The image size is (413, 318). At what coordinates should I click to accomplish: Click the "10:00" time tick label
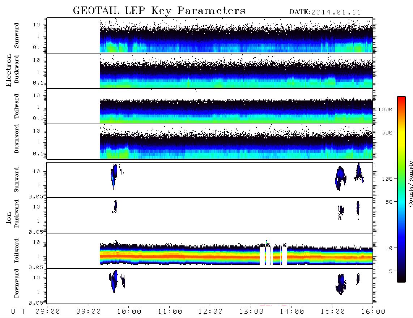pos(129,311)
